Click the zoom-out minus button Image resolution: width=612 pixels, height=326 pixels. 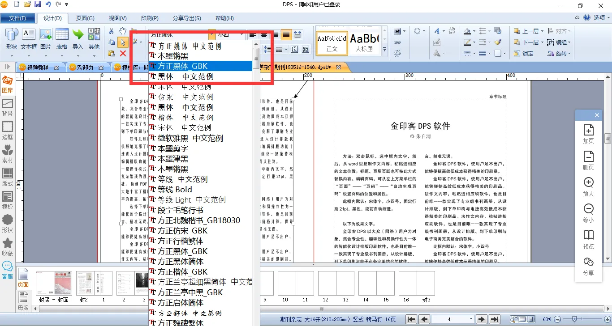[557, 319]
